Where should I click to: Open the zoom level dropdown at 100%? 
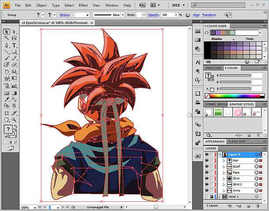tap(35, 207)
